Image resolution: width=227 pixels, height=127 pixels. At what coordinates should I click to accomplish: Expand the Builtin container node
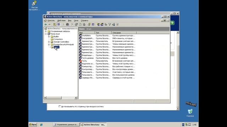click(49, 37)
